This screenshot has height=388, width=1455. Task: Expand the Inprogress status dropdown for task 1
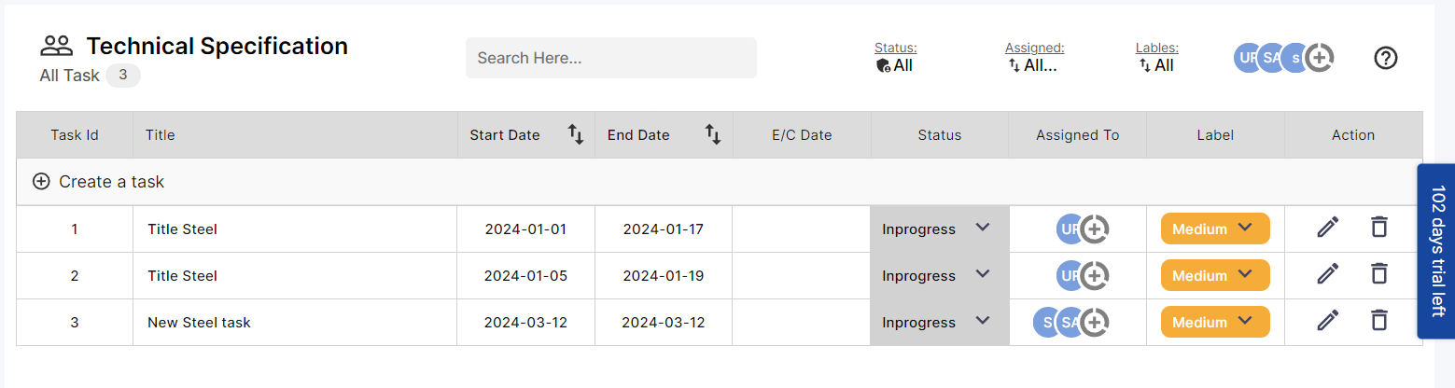(x=939, y=229)
